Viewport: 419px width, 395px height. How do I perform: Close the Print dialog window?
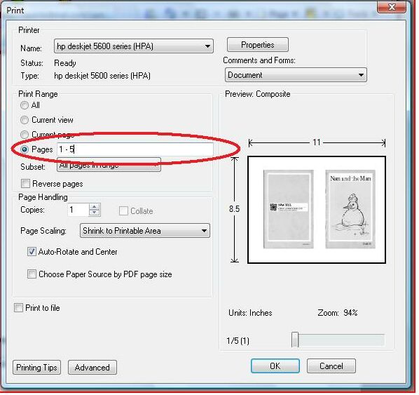(x=392, y=7)
